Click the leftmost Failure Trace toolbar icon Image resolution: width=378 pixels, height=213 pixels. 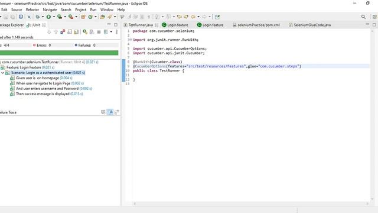click(103, 112)
